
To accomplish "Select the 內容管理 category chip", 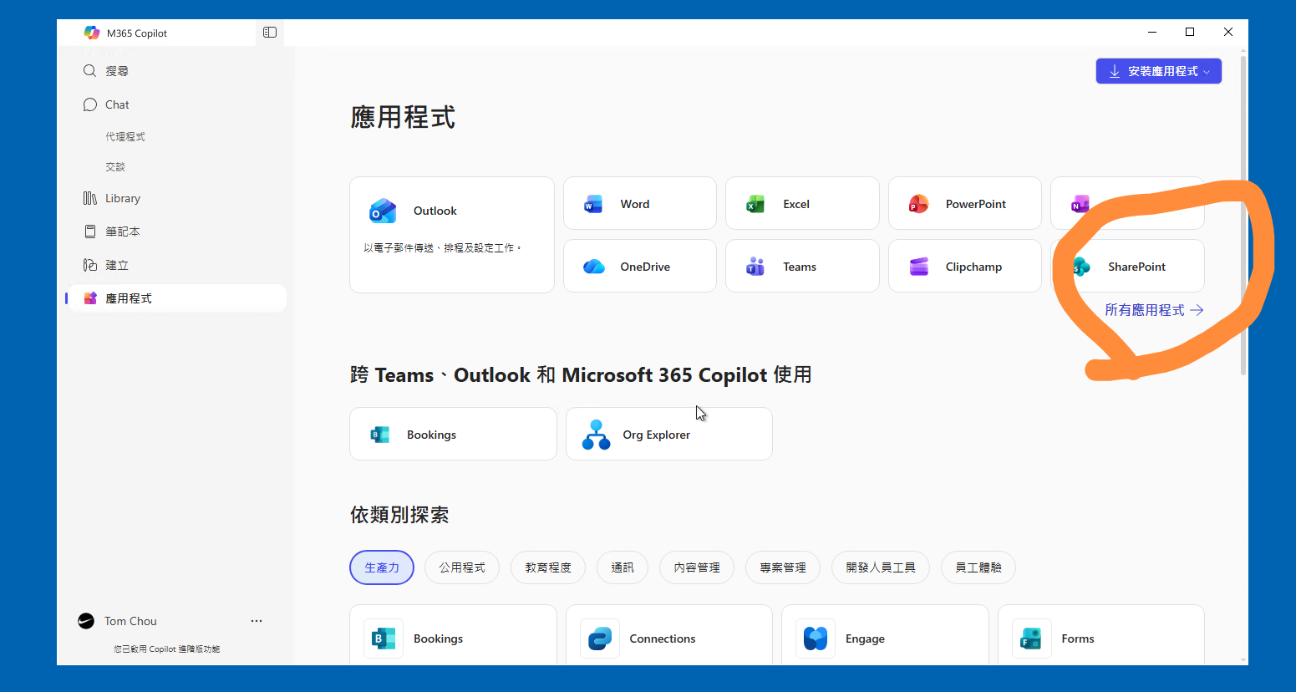I will click(697, 567).
